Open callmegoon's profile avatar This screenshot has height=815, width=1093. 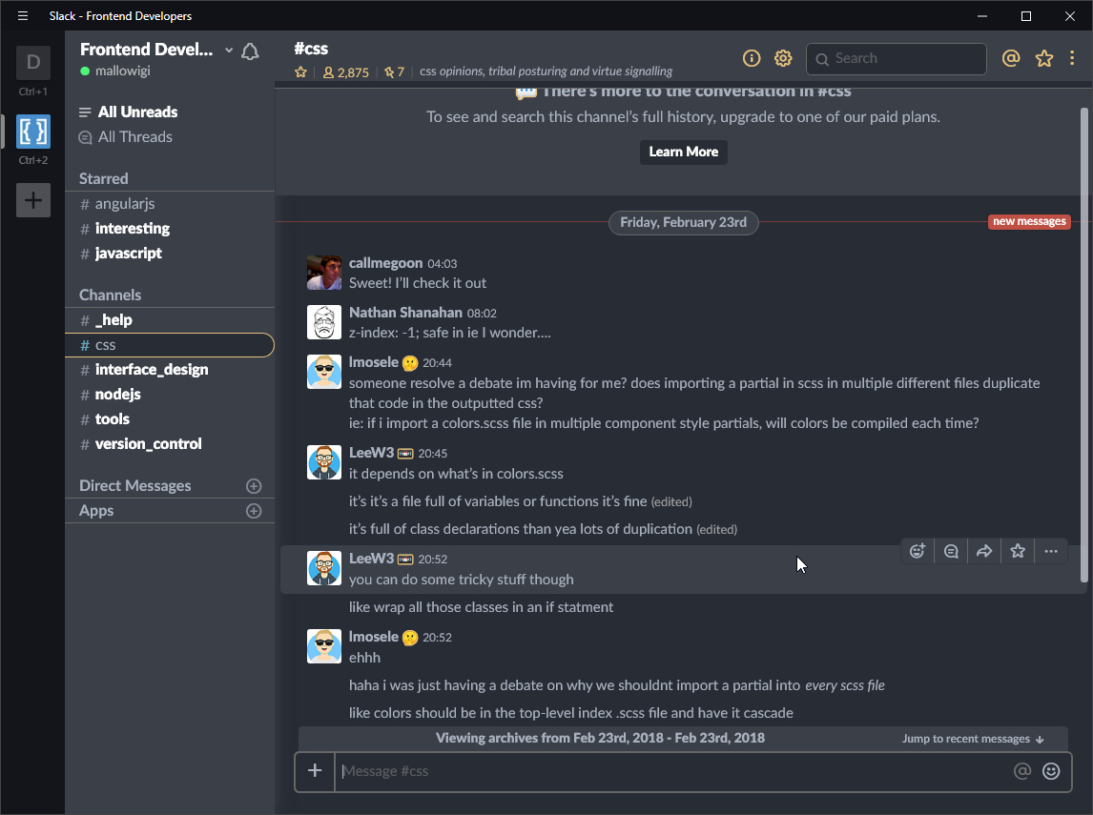[324, 273]
